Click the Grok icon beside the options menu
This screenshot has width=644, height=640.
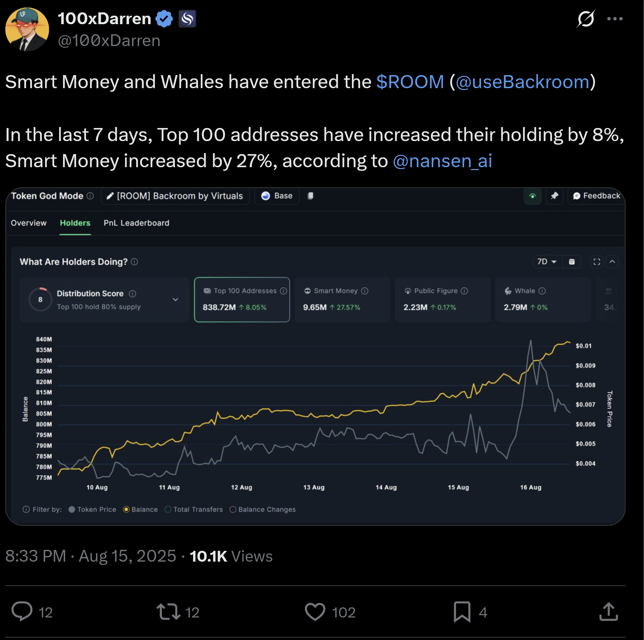click(x=585, y=19)
